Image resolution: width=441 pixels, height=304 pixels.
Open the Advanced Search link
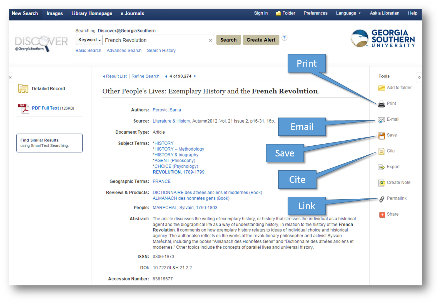[x=124, y=51]
